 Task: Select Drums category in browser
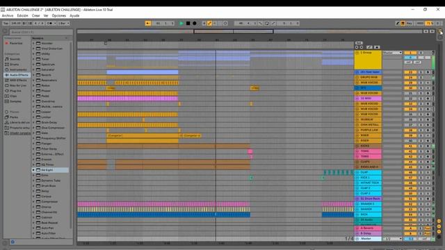click(14, 65)
